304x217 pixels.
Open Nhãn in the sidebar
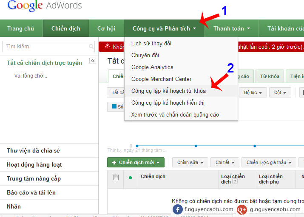coord(14,206)
